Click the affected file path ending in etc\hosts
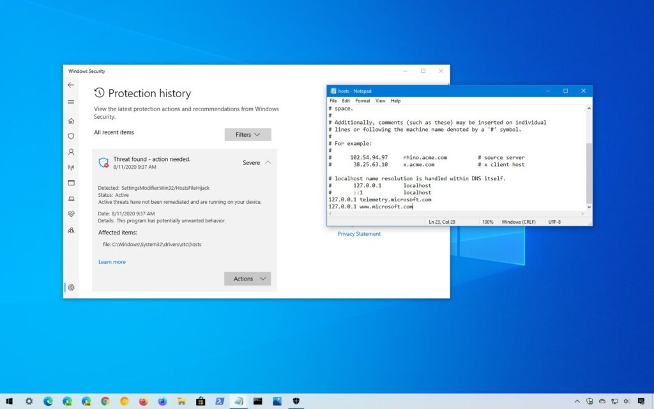This screenshot has height=409, width=654. point(152,245)
